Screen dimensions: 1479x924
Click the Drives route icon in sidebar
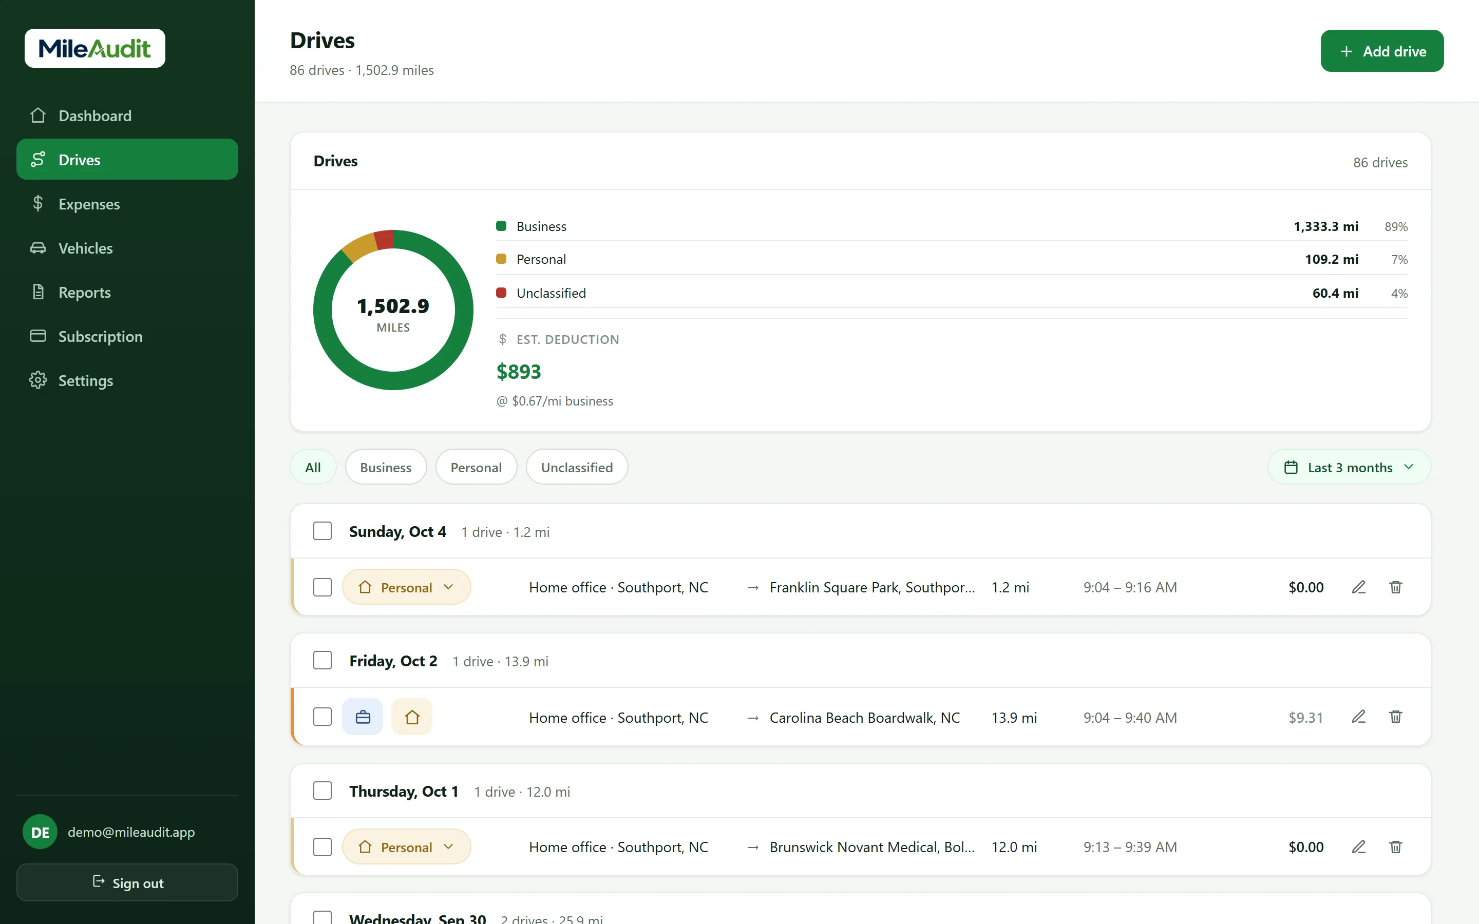(x=38, y=160)
